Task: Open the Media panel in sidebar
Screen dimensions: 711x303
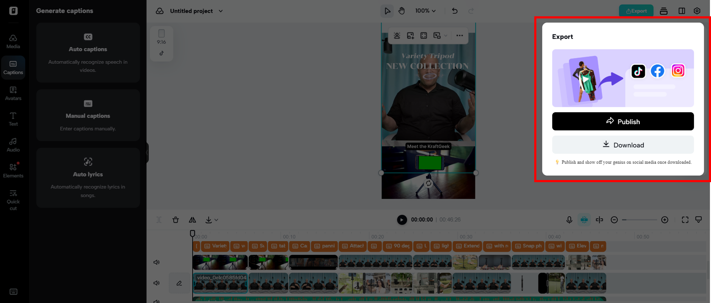Action: tap(13, 41)
